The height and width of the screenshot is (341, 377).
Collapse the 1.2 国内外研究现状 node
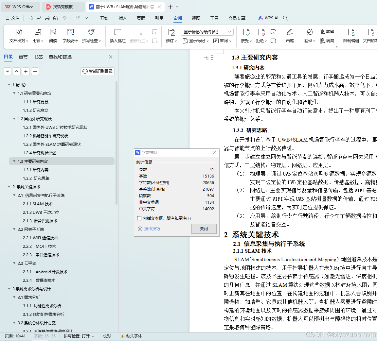point(14,119)
